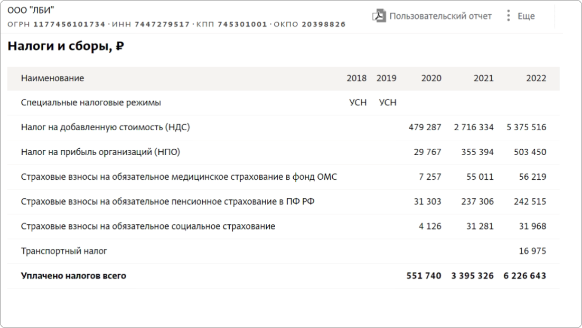Image resolution: width=582 pixels, height=328 pixels.
Task: Select the 2018 column header
Action: click(x=356, y=78)
